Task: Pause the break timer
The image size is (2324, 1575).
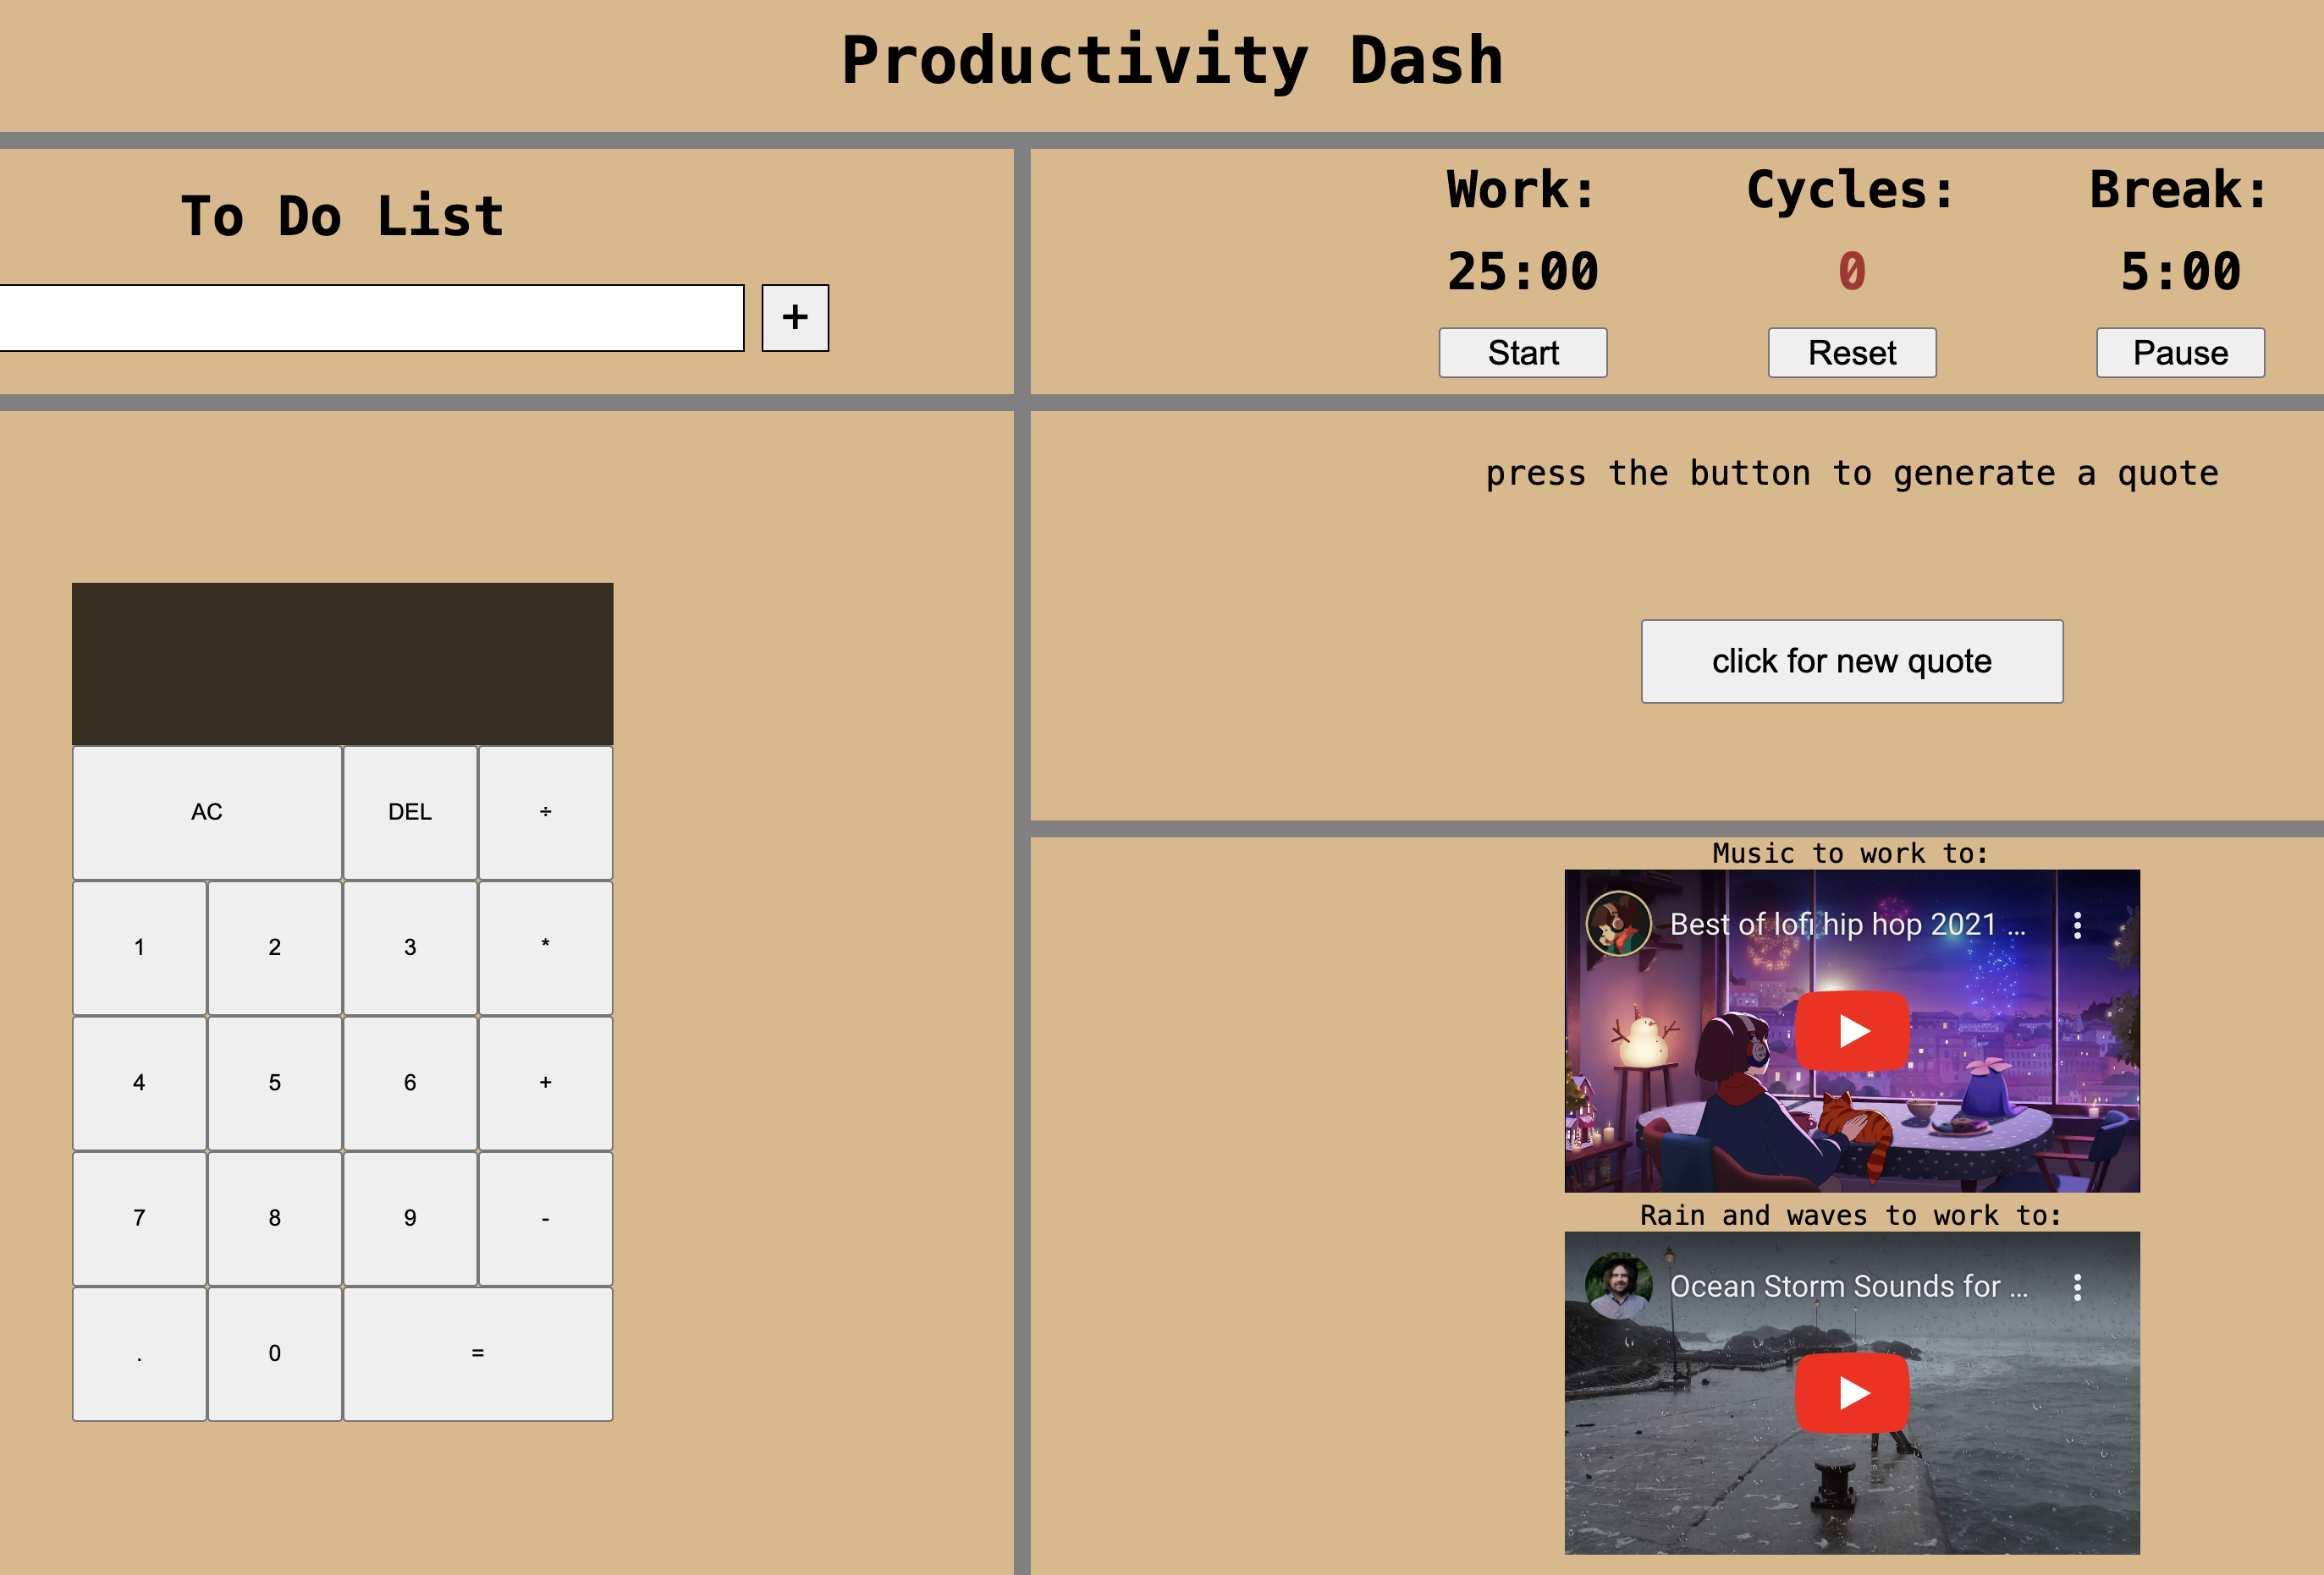Action: point(2180,353)
